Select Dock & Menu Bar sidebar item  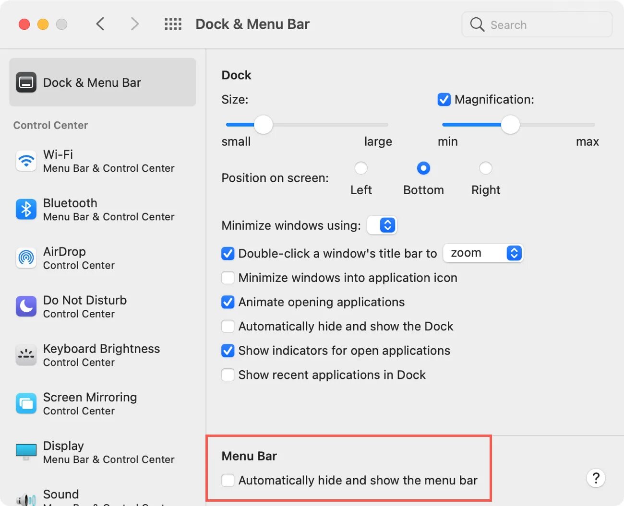tap(102, 82)
